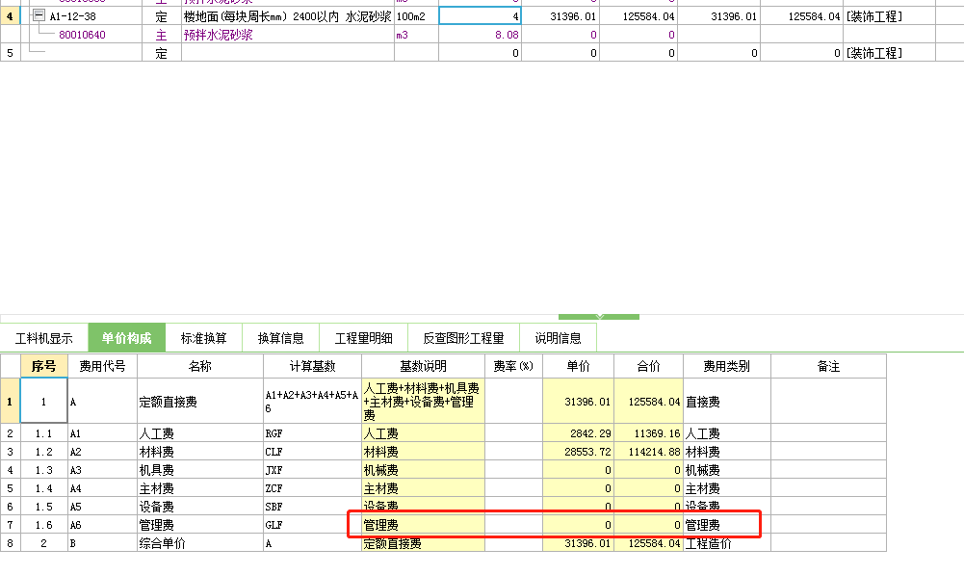Switch to 工程量明细 tab
This screenshot has height=575, width=964.
pos(363,338)
